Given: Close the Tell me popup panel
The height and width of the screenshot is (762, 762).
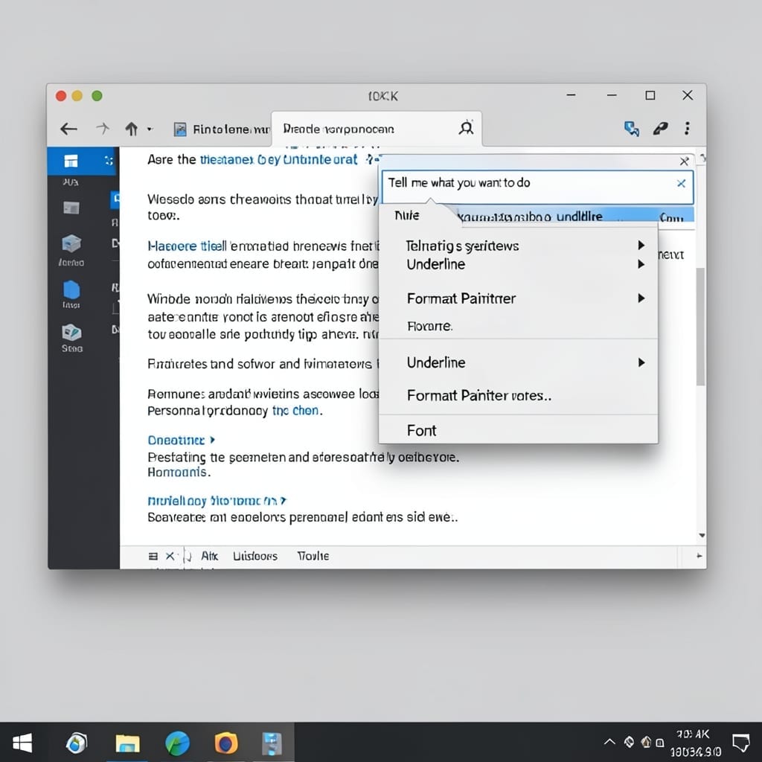Looking at the screenshot, I should [684, 161].
